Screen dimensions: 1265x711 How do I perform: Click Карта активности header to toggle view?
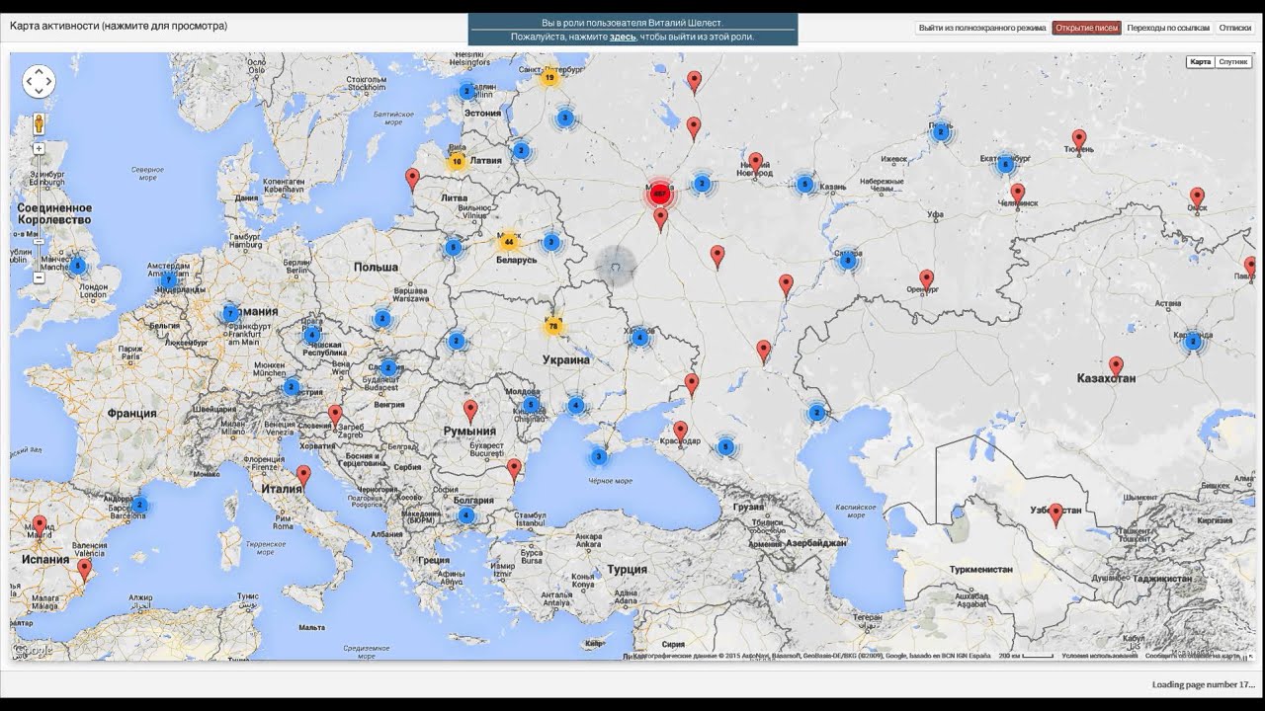pyautogui.click(x=119, y=26)
